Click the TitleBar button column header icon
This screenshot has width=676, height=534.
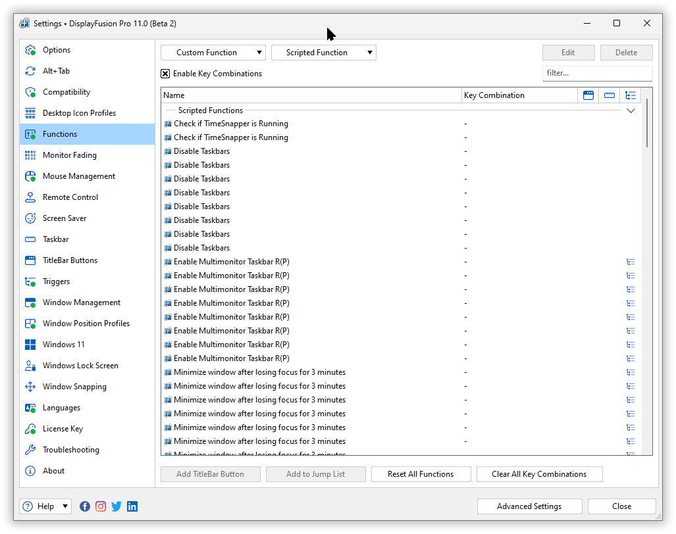(x=588, y=95)
